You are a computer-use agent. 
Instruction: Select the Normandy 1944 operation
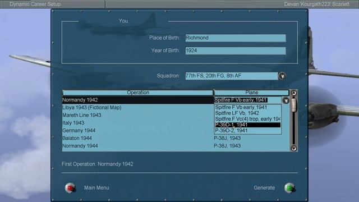pyautogui.click(x=80, y=146)
